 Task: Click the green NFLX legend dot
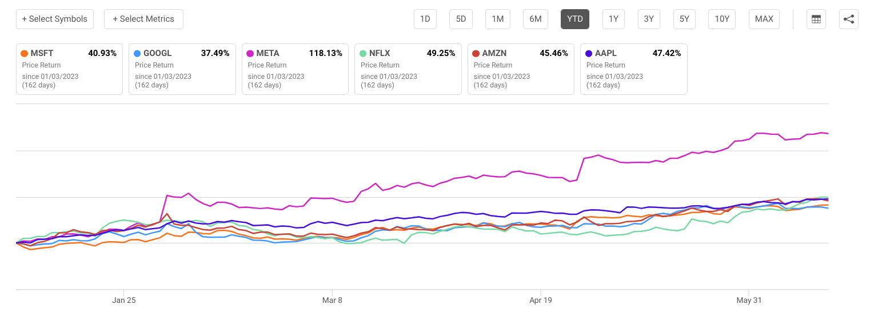pos(364,53)
